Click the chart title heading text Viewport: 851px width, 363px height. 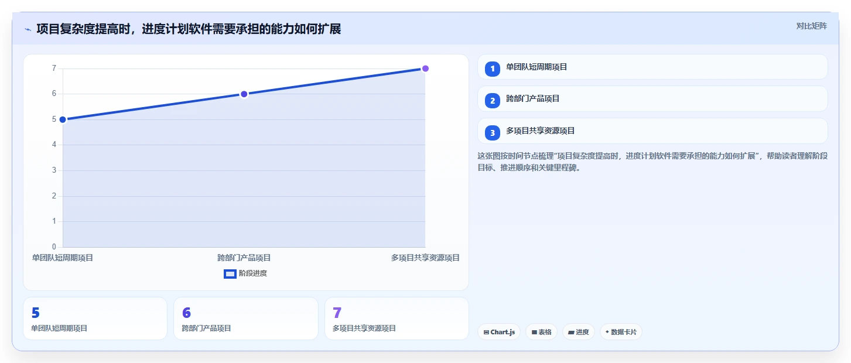click(189, 29)
